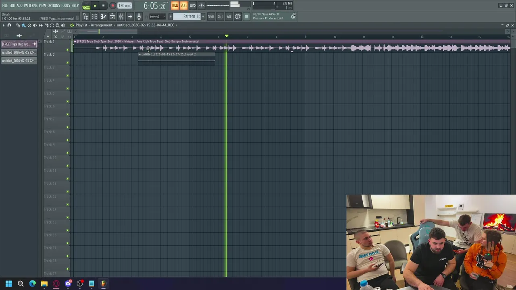Open the FILE menu

[5, 5]
